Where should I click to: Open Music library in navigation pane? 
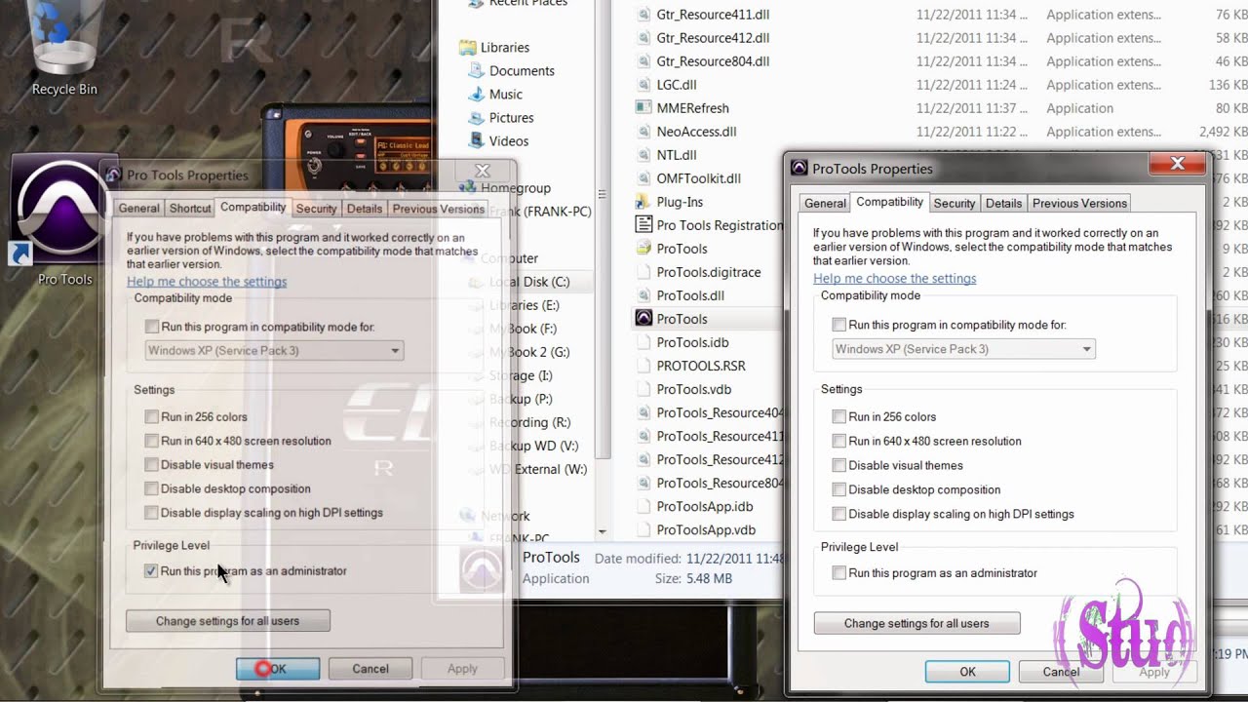pyautogui.click(x=476, y=94)
